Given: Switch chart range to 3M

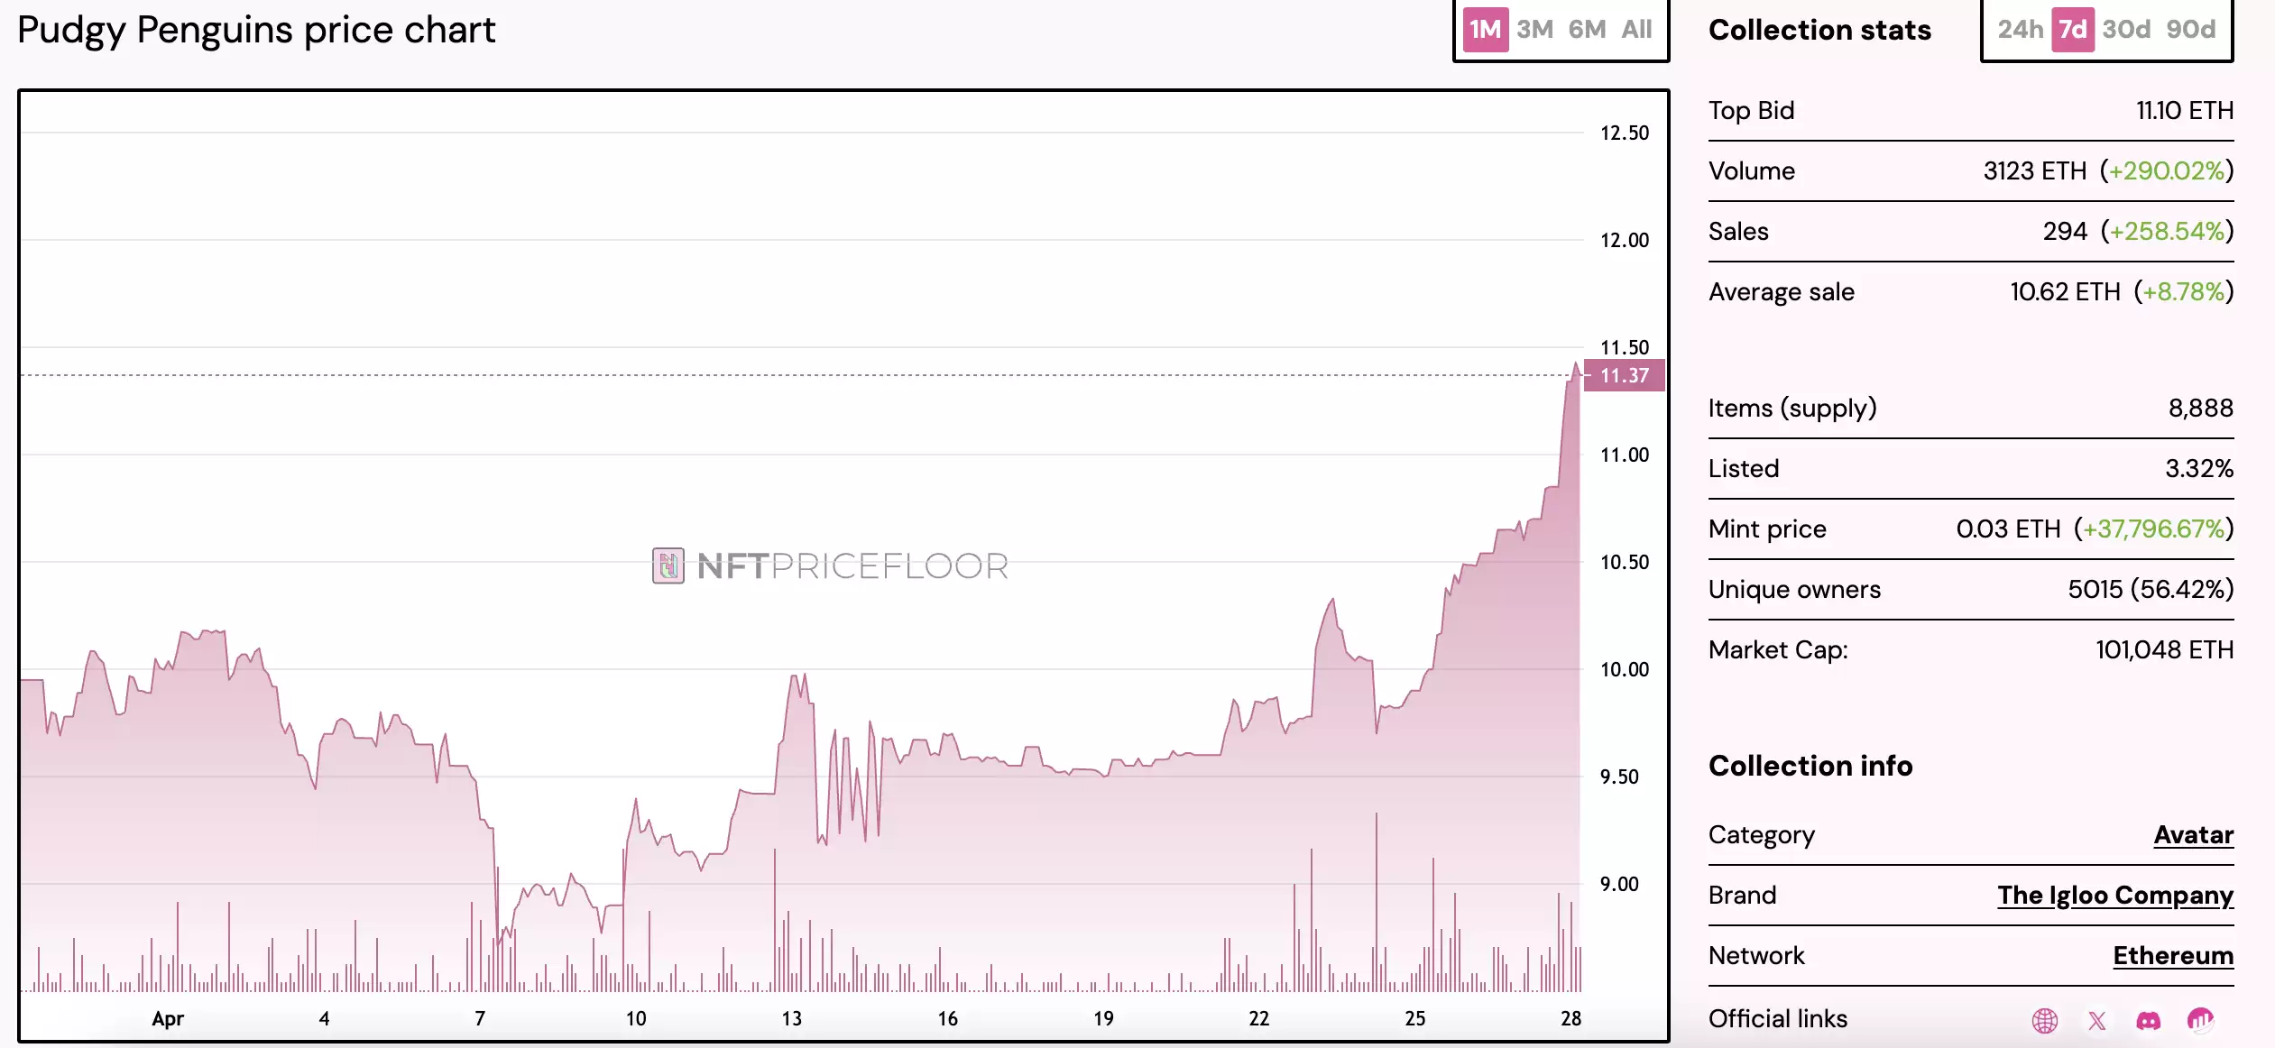Looking at the screenshot, I should pyautogui.click(x=1534, y=30).
